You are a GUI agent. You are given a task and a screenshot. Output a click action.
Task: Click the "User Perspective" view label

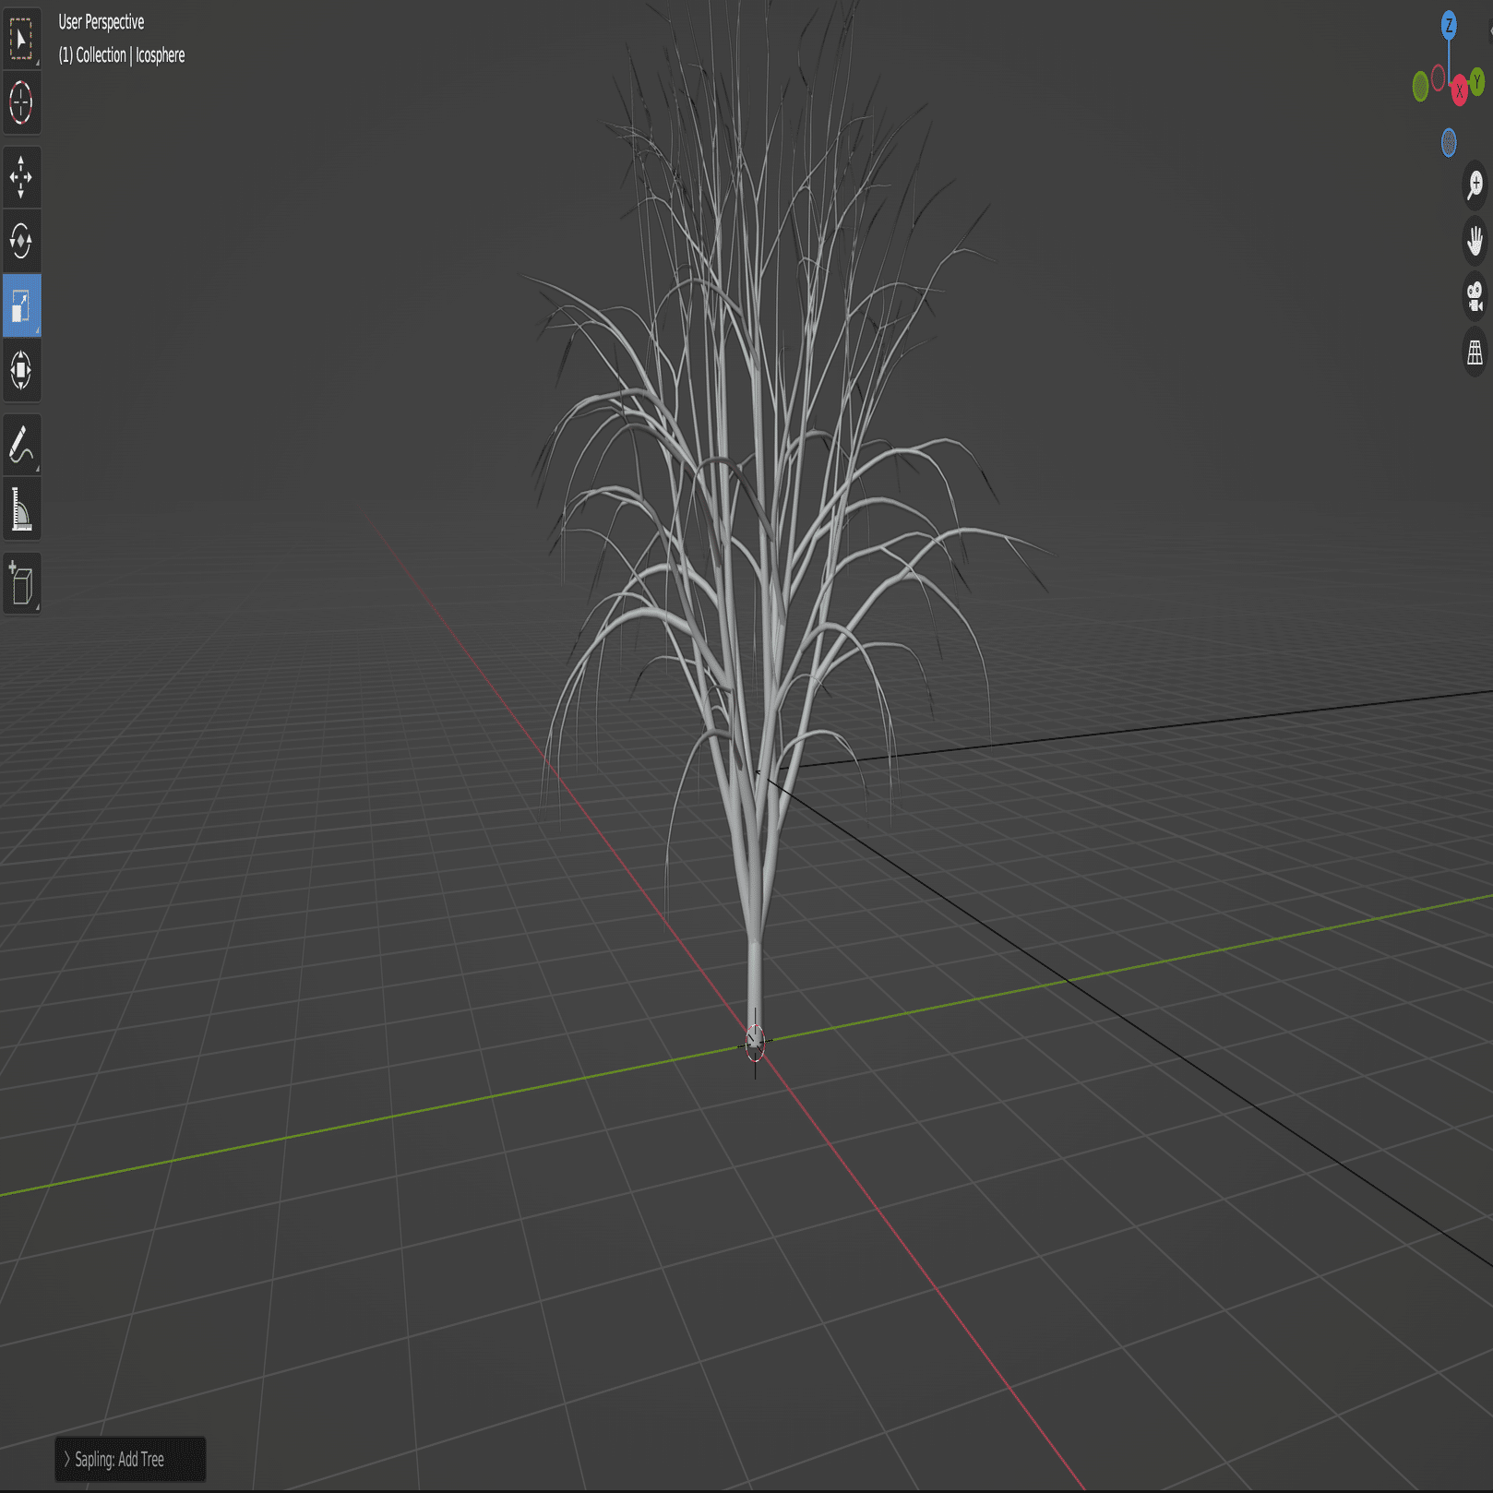tap(102, 22)
